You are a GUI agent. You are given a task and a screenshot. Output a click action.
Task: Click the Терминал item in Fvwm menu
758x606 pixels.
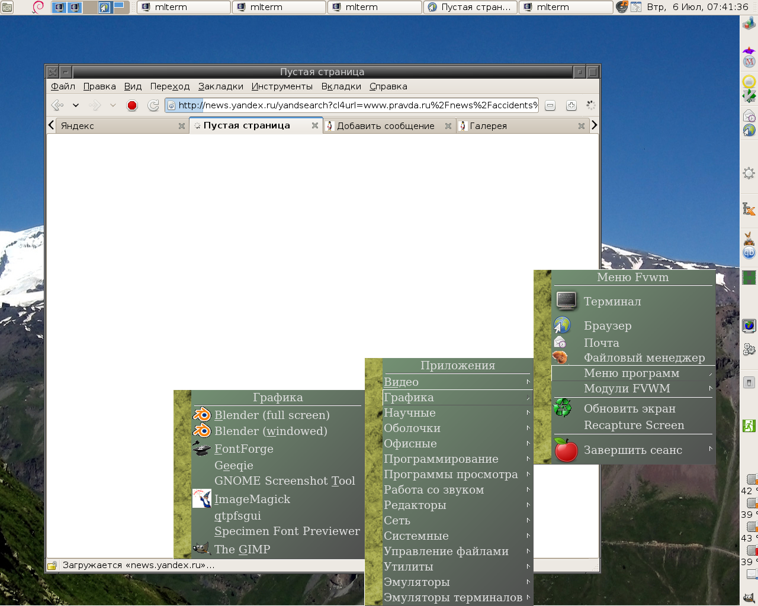pyautogui.click(x=612, y=301)
